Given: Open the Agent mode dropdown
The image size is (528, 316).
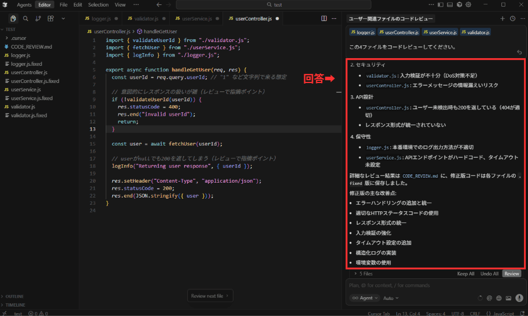Looking at the screenshot, I should [365, 298].
